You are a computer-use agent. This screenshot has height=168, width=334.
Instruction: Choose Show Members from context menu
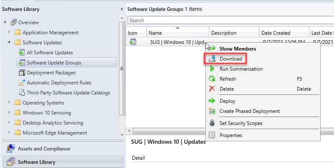pyautogui.click(x=238, y=49)
